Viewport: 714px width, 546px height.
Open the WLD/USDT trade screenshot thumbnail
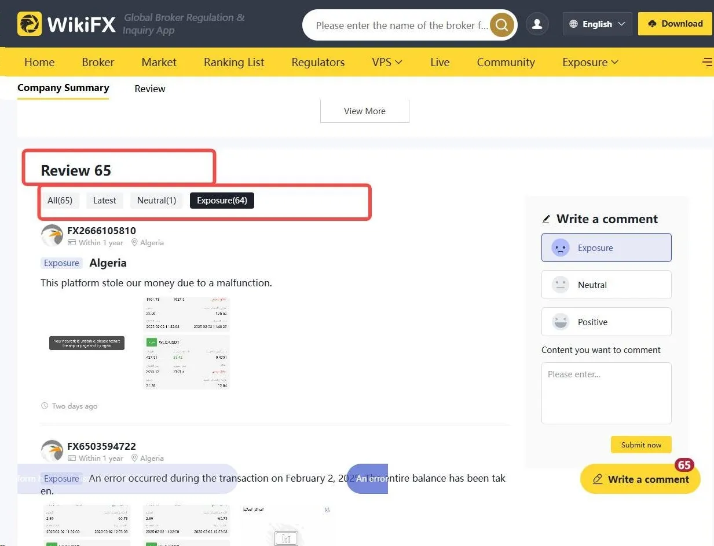point(186,343)
